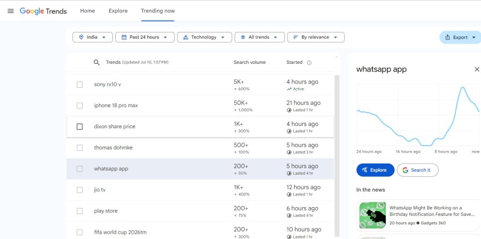Open the By relevance sort dropdown arrow
Image resolution: width=481 pixels, height=239 pixels.
click(x=336, y=38)
